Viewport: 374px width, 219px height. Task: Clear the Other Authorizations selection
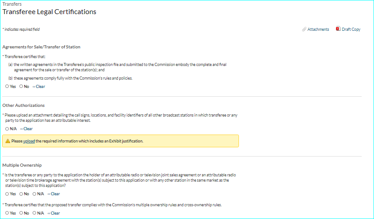(27, 129)
